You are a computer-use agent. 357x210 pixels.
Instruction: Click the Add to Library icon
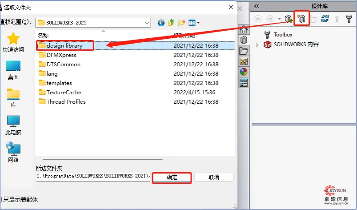289,18
